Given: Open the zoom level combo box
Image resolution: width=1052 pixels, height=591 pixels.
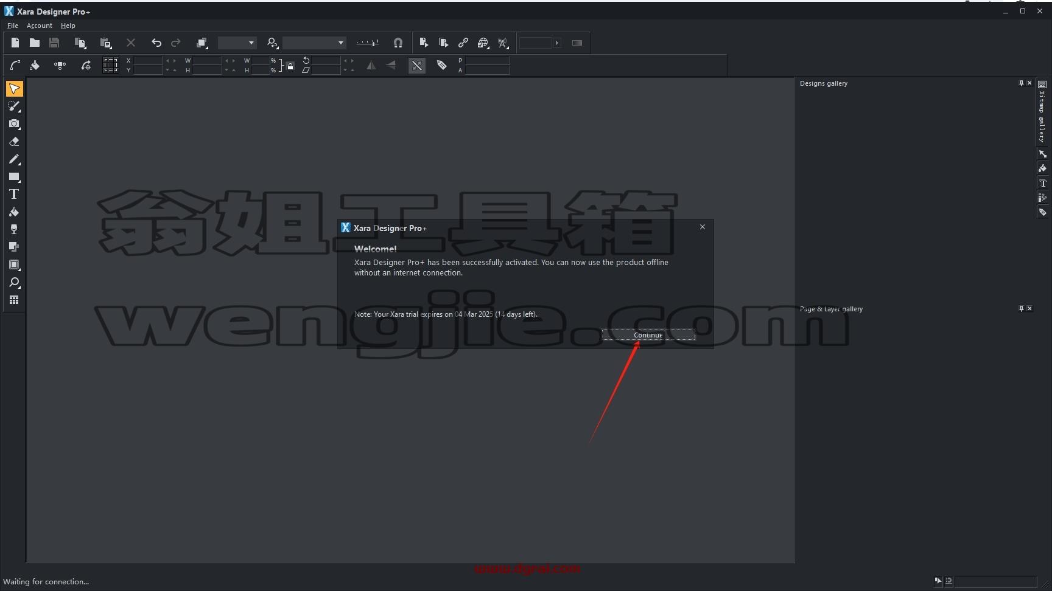Looking at the screenshot, I should tap(314, 43).
